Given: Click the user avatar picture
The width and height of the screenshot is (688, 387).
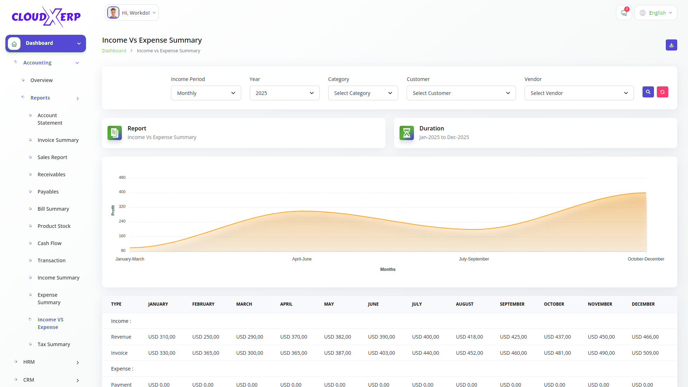Looking at the screenshot, I should (x=113, y=13).
